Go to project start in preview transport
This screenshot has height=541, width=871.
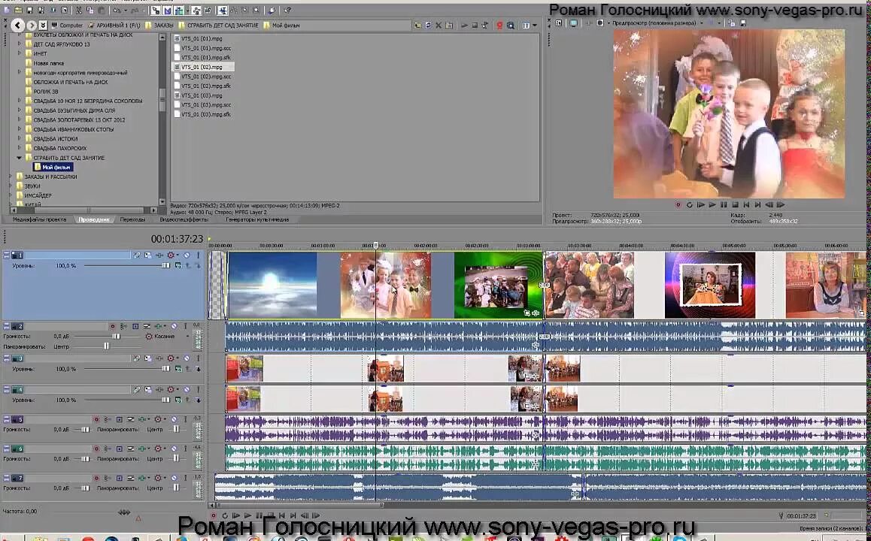(x=747, y=204)
